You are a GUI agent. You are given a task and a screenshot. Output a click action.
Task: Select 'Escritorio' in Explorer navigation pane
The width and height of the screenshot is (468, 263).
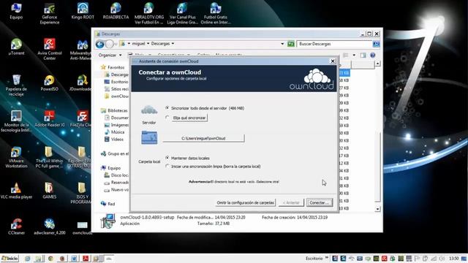pyautogui.click(x=119, y=82)
